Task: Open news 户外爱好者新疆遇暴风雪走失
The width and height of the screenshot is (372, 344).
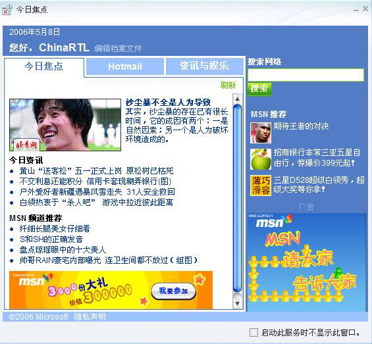Action: tap(97, 191)
